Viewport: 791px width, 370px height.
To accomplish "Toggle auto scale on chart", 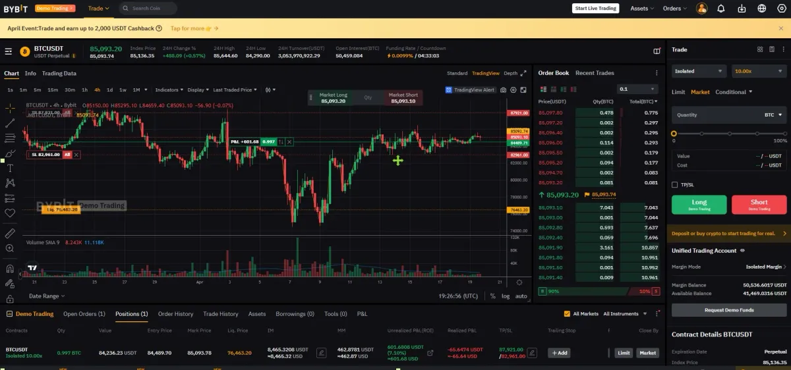I will tap(521, 296).
